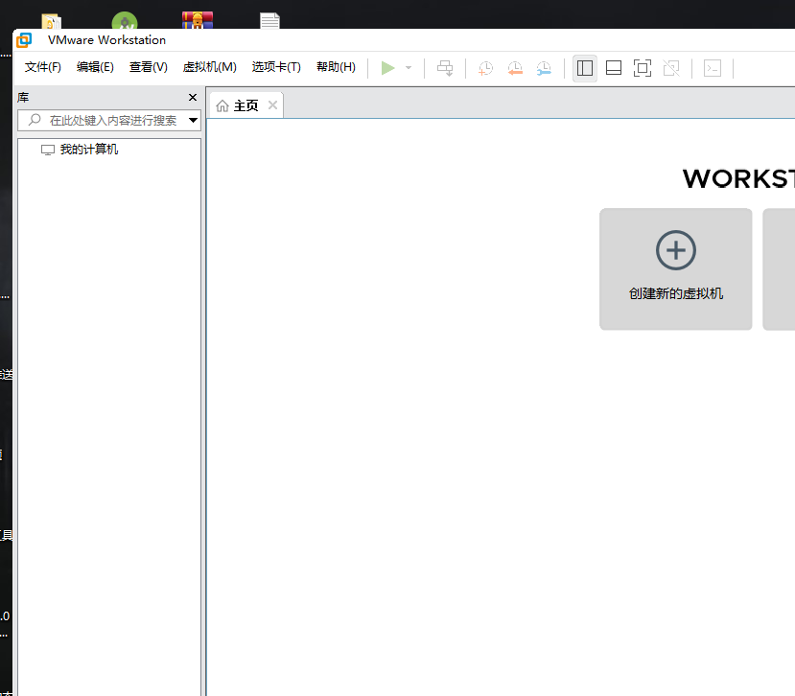
Task: Open the 虚拟机(M) menu
Action: pos(209,67)
